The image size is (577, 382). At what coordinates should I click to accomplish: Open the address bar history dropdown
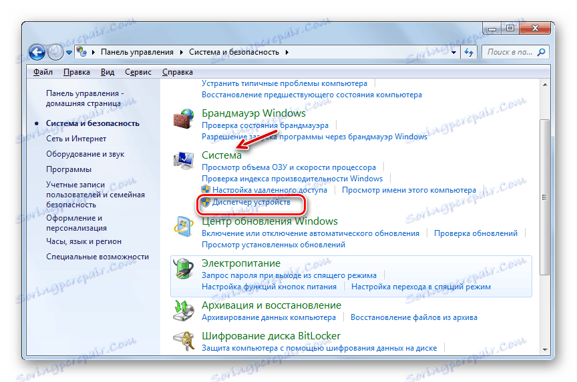(453, 52)
